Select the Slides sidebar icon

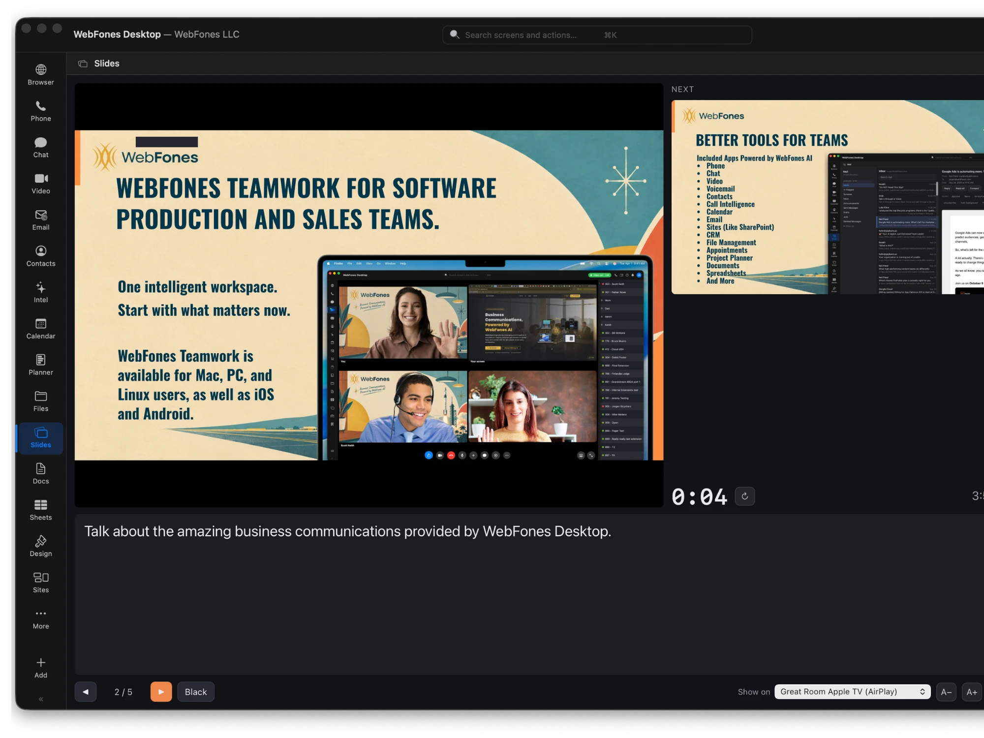(x=41, y=438)
